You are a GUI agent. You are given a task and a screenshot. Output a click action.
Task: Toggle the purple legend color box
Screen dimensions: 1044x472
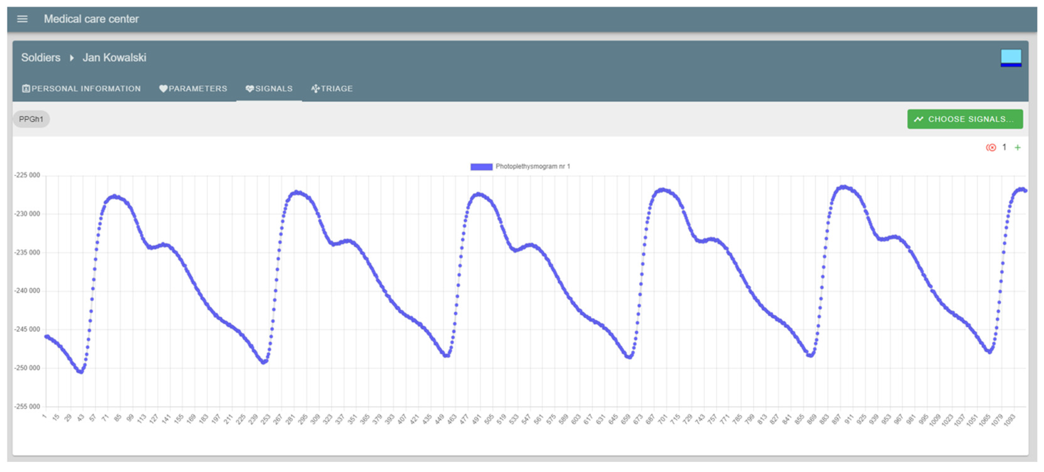click(481, 167)
